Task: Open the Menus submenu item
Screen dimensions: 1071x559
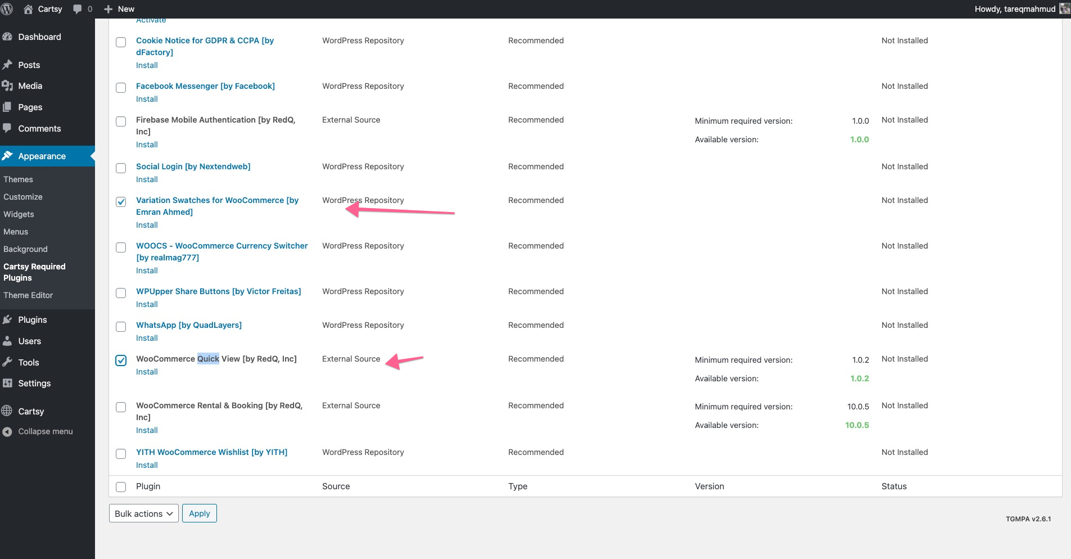Action: pyautogui.click(x=16, y=232)
